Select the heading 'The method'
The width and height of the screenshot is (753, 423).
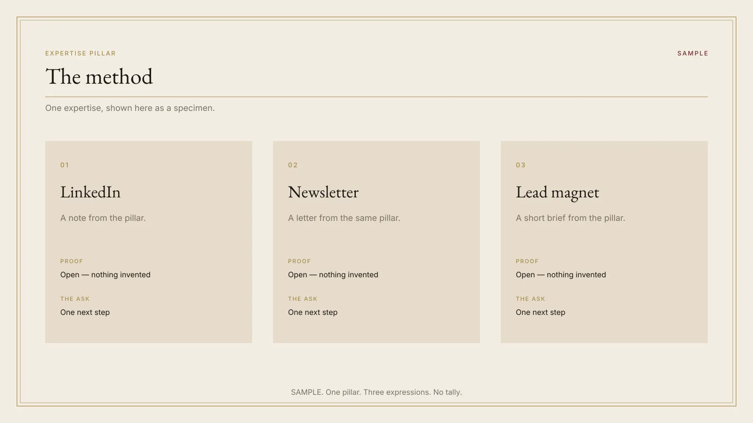99,77
